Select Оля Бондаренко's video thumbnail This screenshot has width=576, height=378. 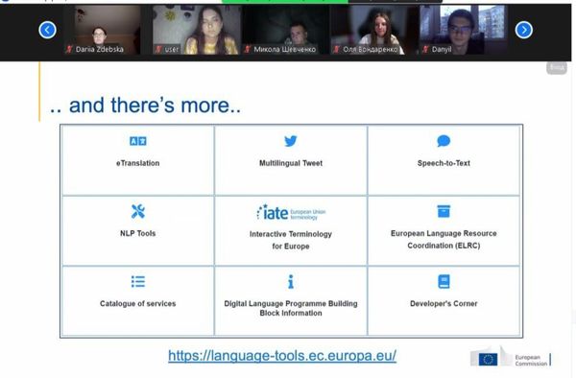pyautogui.click(x=374, y=30)
